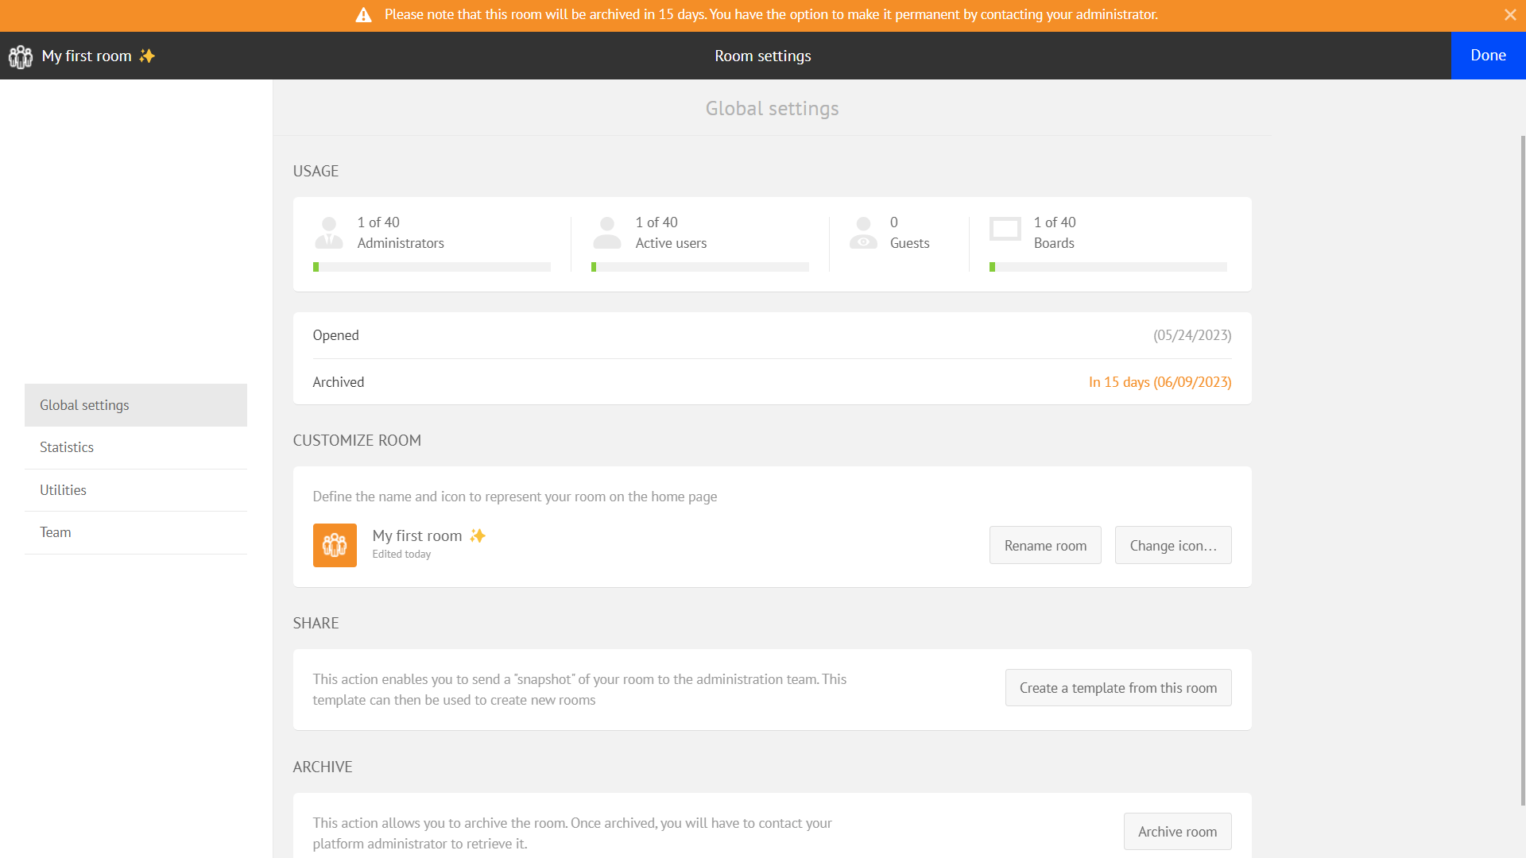Open the Change icon… dialog
The height and width of the screenshot is (858, 1526).
click(x=1173, y=545)
